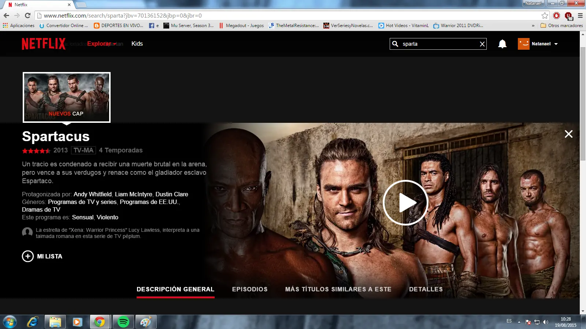Click the Chrome Natanael profile button
The height and width of the screenshot is (329, 586).
pos(533,3)
